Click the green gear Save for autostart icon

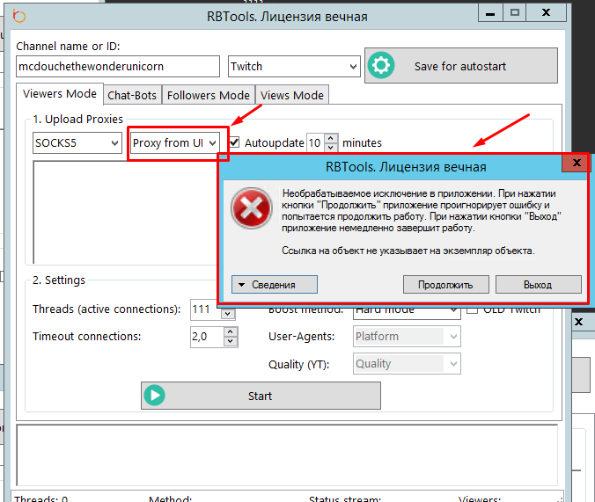(380, 66)
